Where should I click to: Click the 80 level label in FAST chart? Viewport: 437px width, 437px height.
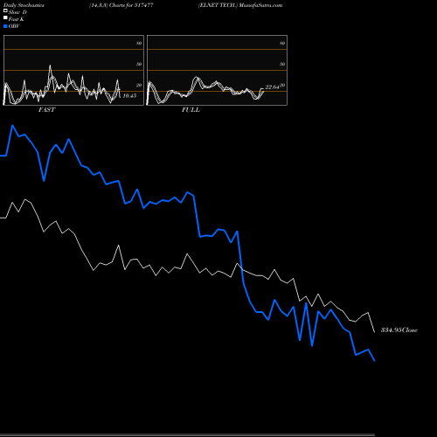point(139,43)
